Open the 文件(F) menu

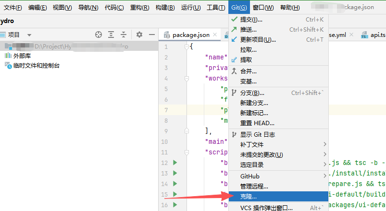(x=13, y=8)
